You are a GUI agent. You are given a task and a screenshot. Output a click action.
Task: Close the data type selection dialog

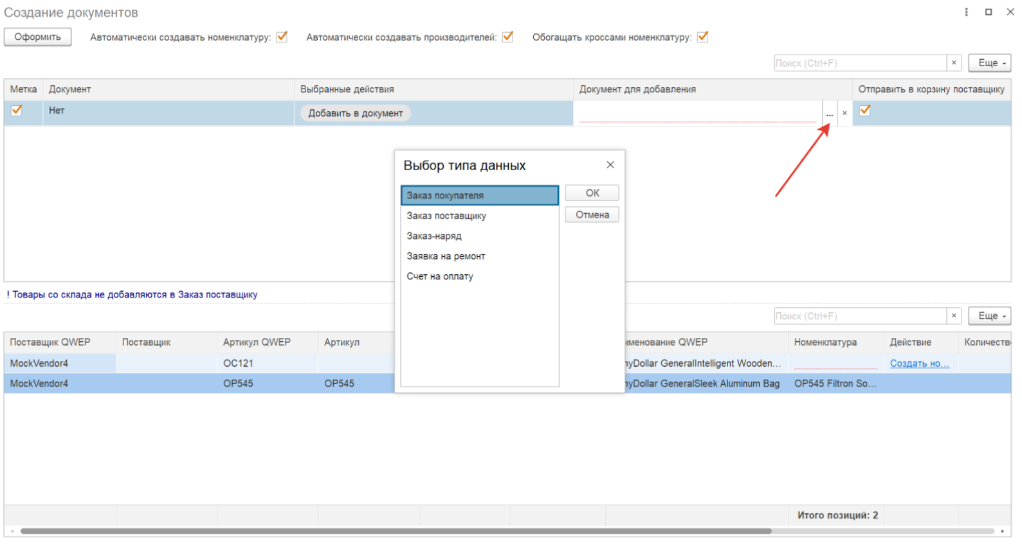click(x=610, y=165)
